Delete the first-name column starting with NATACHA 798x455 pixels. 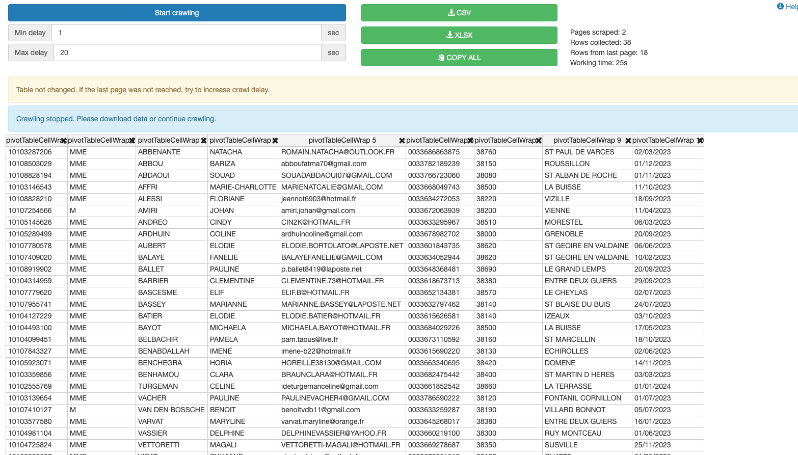click(x=275, y=141)
